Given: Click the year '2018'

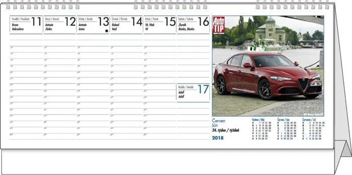Looking at the screenshot, I should pyautogui.click(x=218, y=138).
